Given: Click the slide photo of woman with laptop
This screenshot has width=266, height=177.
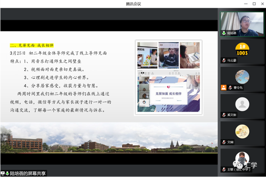Looking at the screenshot, I should [x=190, y=55].
